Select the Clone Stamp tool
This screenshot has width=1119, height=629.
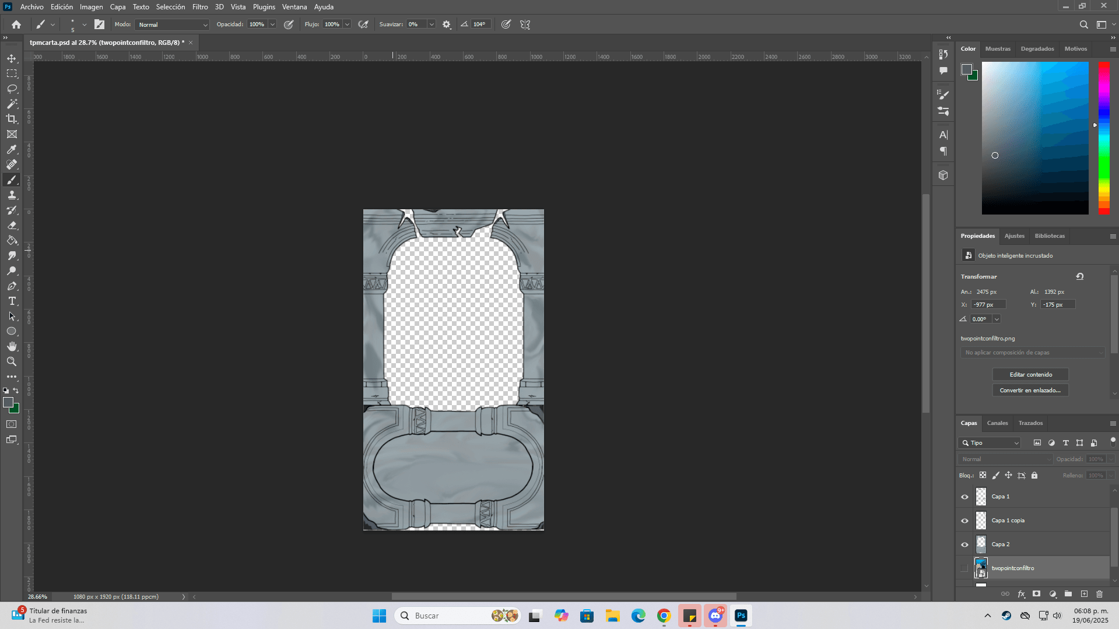click(12, 195)
